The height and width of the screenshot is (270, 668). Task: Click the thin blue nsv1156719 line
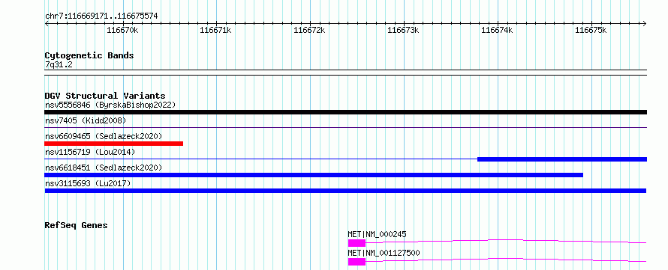pyautogui.click(x=260, y=159)
